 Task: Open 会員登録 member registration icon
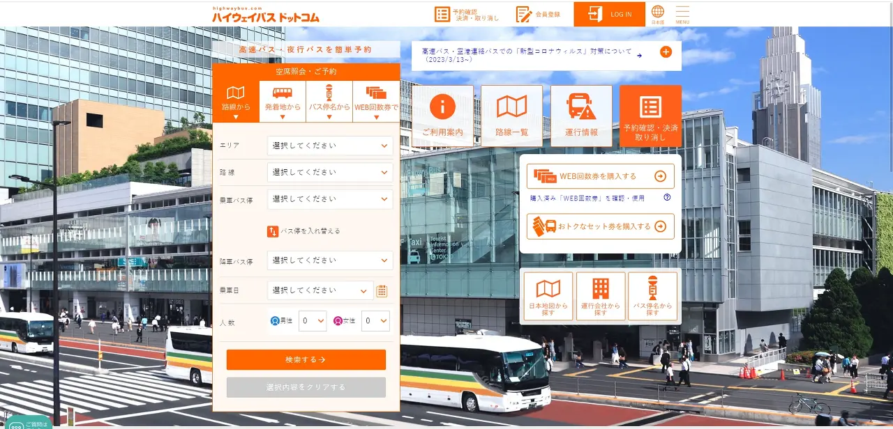(538, 13)
